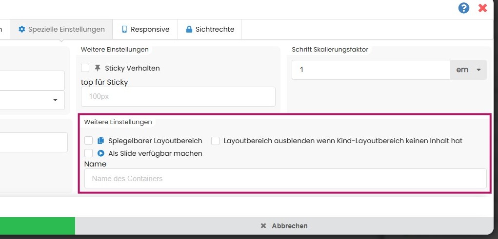Click the pin icon beside Sticky Verhalten
The height and width of the screenshot is (239, 498).
tap(98, 68)
